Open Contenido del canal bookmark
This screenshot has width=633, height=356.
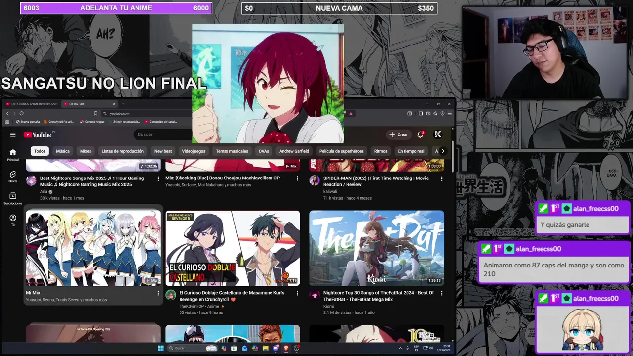[x=161, y=122]
